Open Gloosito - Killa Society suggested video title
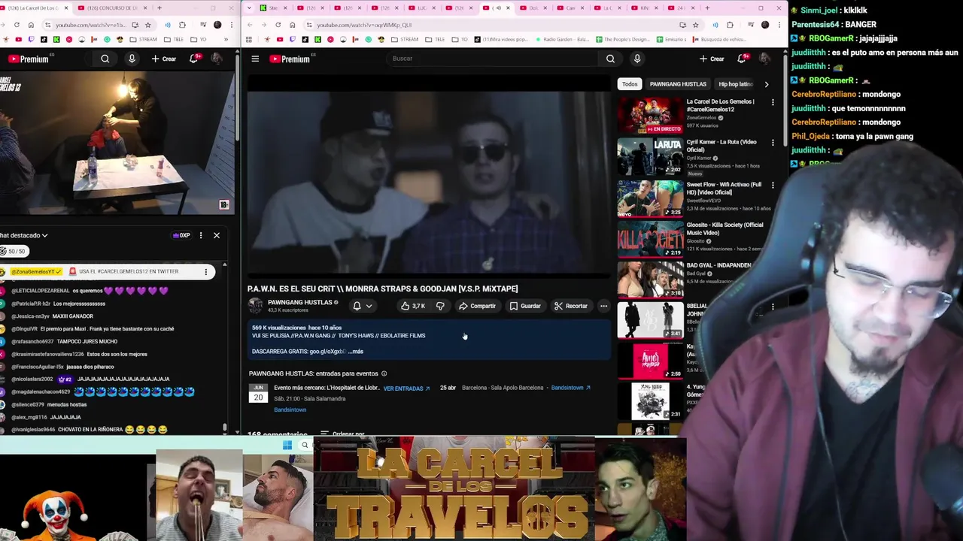Viewport: 963px width, 541px height. click(x=725, y=228)
